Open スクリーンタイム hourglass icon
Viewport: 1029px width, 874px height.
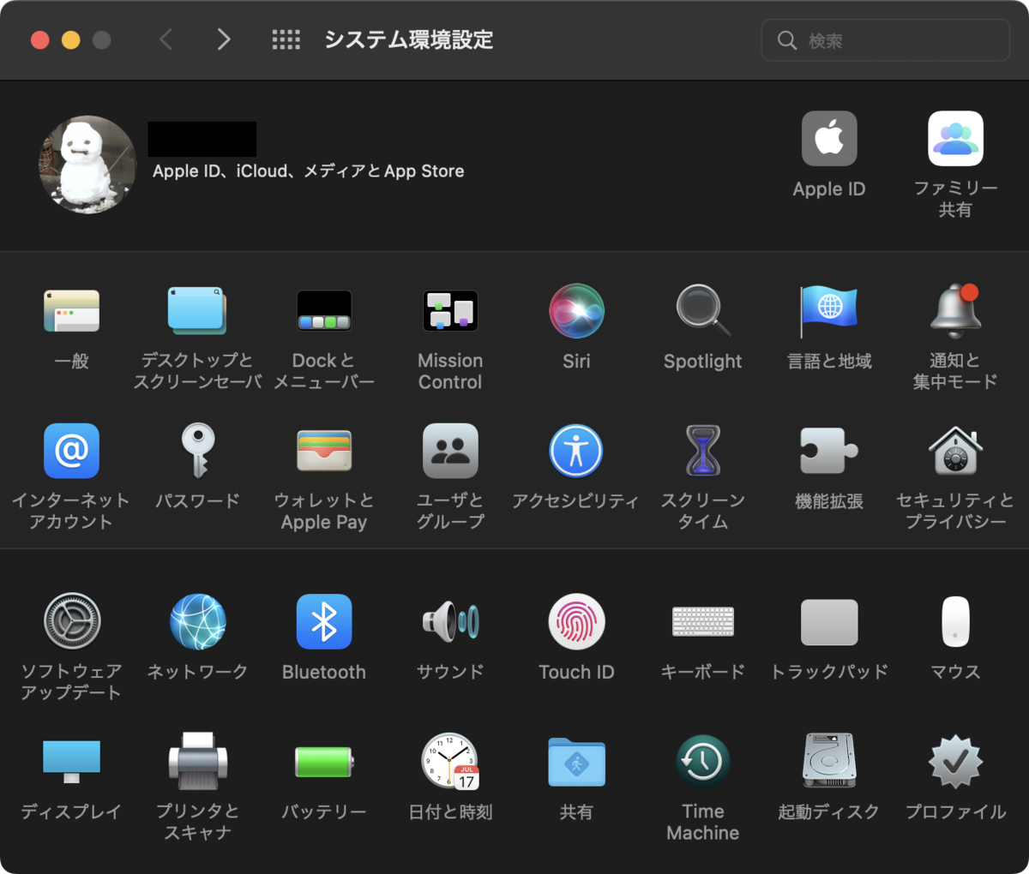click(703, 451)
